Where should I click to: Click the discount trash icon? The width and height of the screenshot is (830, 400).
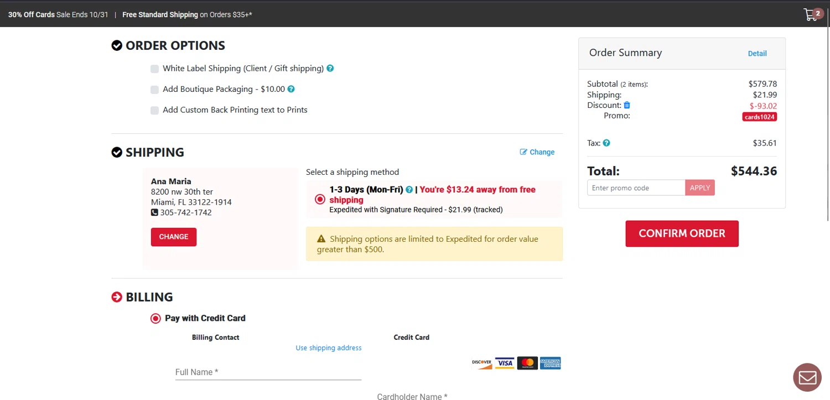[x=627, y=105]
